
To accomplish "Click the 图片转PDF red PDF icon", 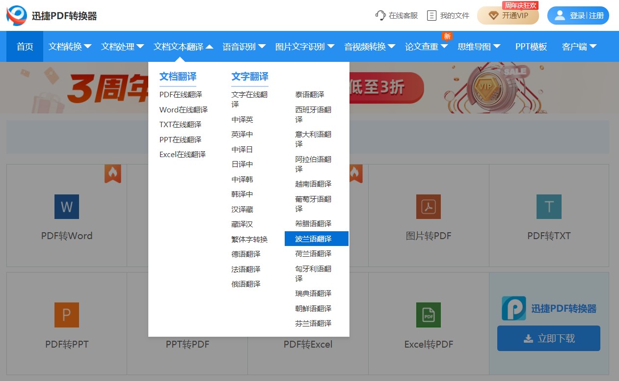I will [x=429, y=207].
